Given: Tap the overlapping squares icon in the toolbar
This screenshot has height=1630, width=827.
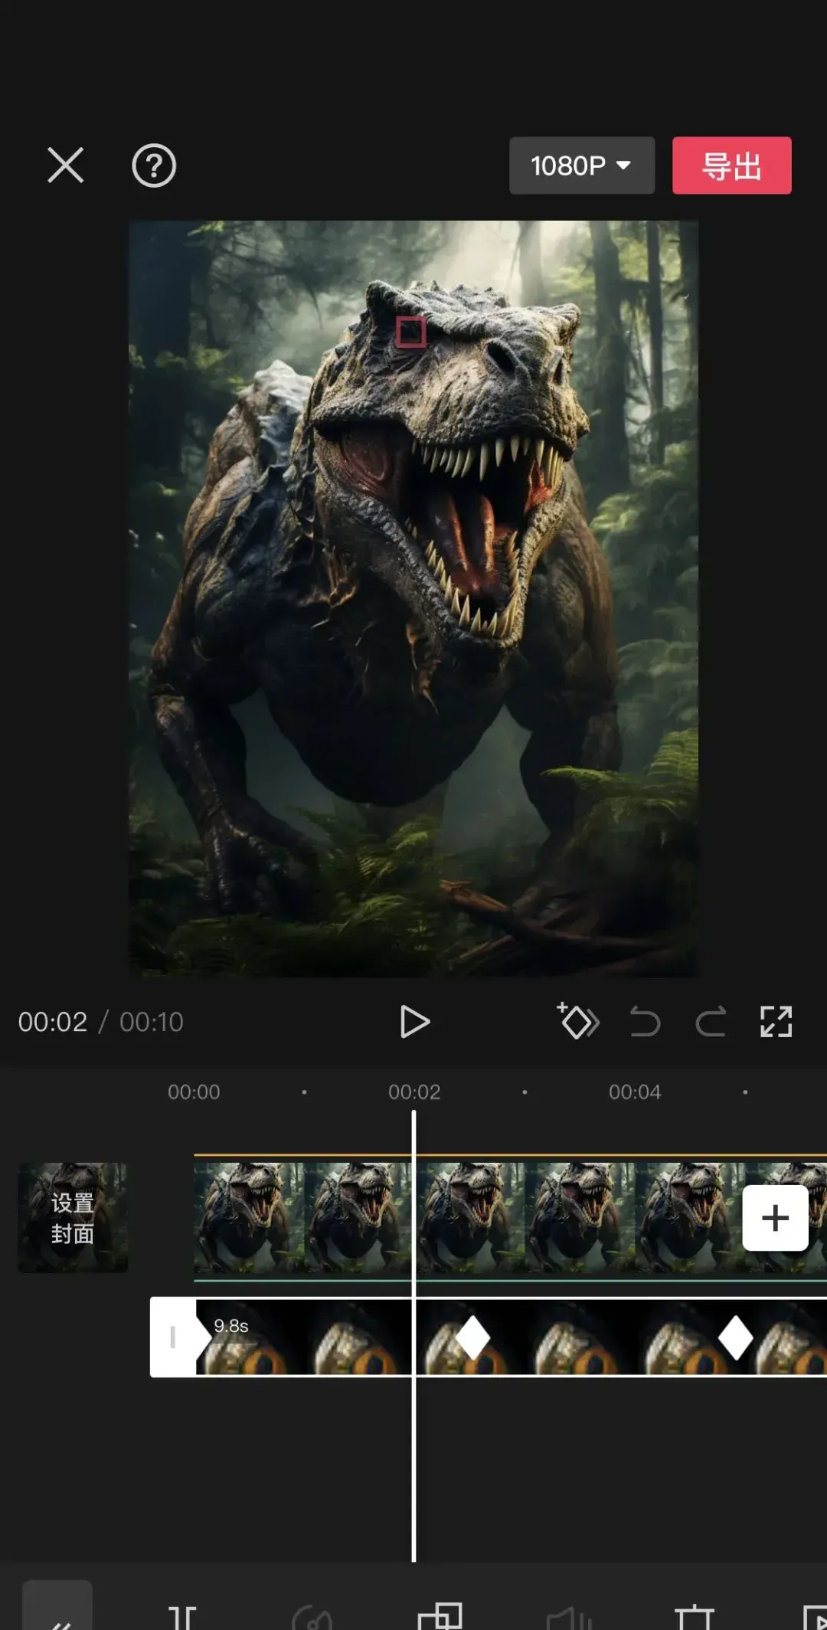Looking at the screenshot, I should pyautogui.click(x=440, y=1615).
